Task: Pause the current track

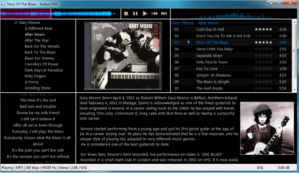Action: pos(135,14)
